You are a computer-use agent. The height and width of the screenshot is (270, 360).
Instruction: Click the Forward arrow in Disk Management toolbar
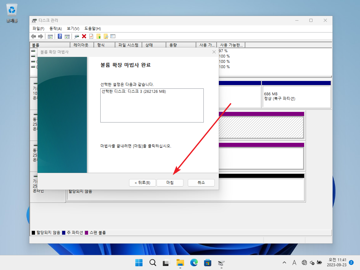tap(41, 36)
